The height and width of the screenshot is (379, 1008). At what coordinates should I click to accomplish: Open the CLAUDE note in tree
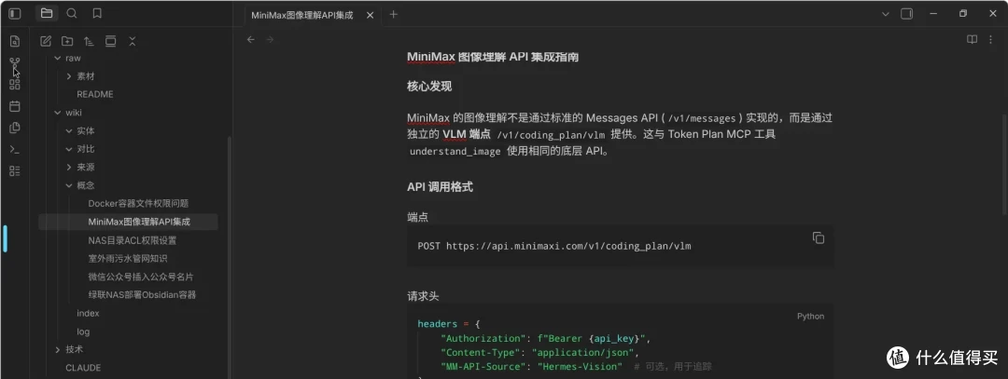(83, 368)
